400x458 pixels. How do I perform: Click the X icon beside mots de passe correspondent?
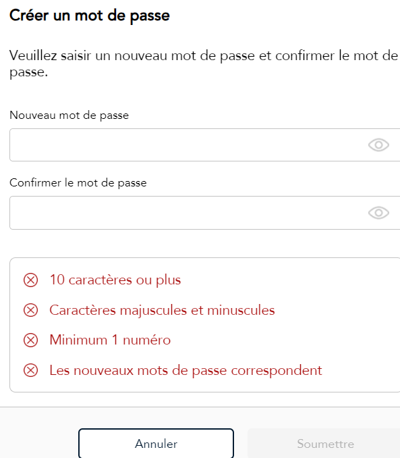point(30,370)
